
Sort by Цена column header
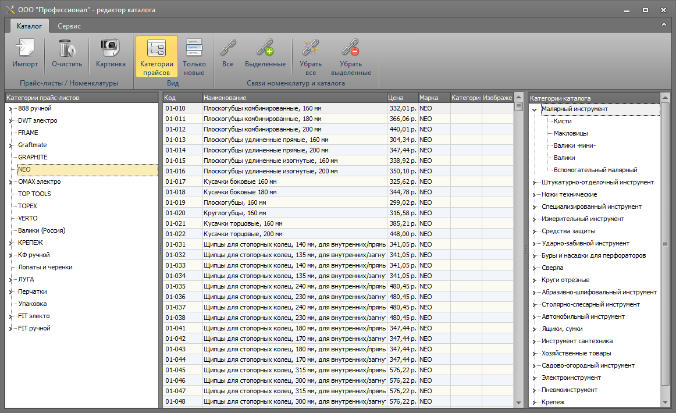(402, 98)
